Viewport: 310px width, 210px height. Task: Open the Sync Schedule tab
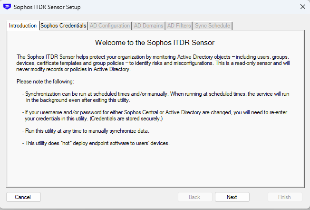click(x=213, y=26)
